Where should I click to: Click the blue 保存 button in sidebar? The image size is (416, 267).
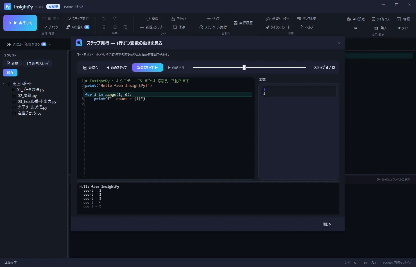(x=10, y=73)
